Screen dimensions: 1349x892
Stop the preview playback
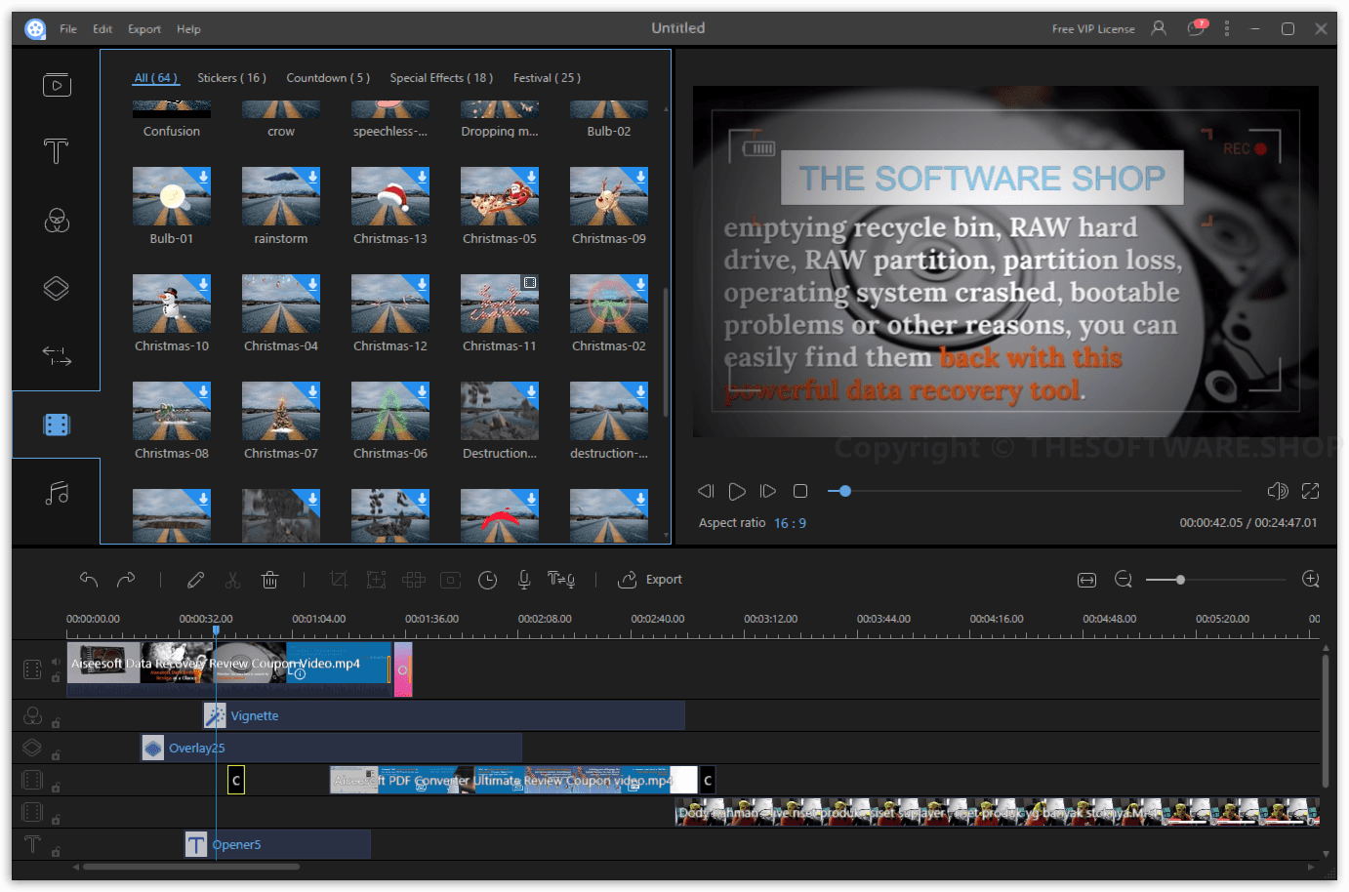800,491
